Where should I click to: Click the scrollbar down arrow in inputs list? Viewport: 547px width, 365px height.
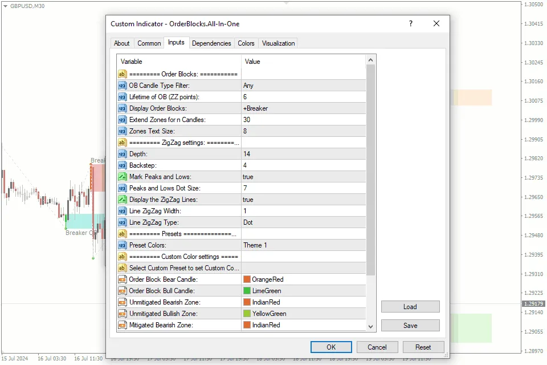click(x=371, y=326)
